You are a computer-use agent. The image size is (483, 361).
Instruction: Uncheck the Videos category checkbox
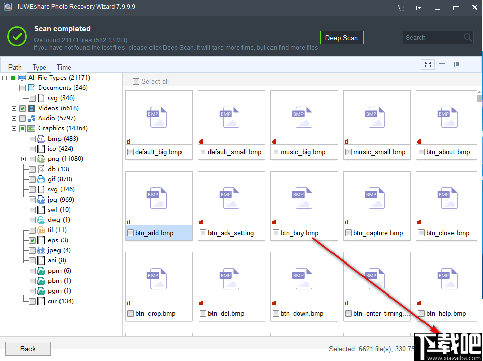[23, 108]
